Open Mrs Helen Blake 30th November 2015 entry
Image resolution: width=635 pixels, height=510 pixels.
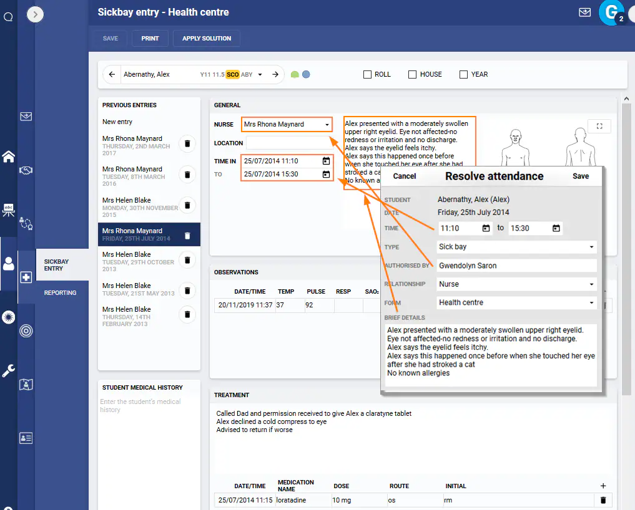(140, 207)
